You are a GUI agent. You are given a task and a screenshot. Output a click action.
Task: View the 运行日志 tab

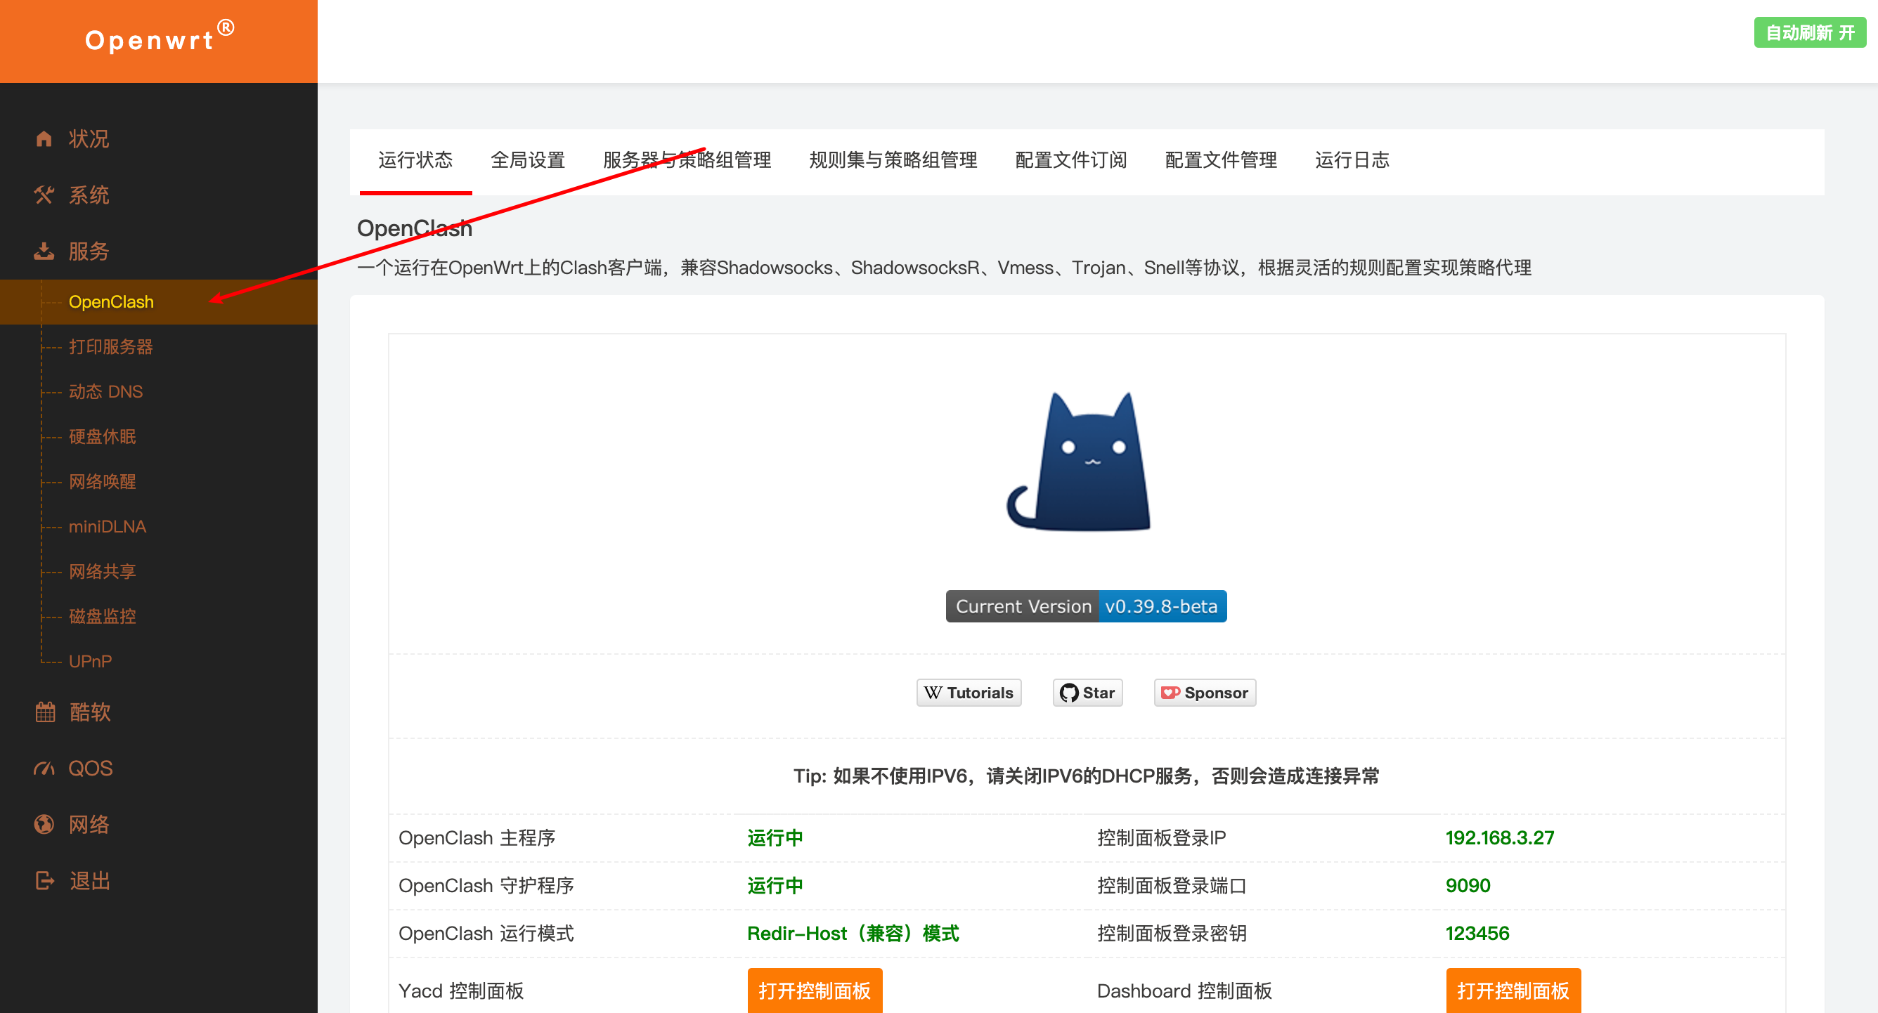click(1352, 160)
